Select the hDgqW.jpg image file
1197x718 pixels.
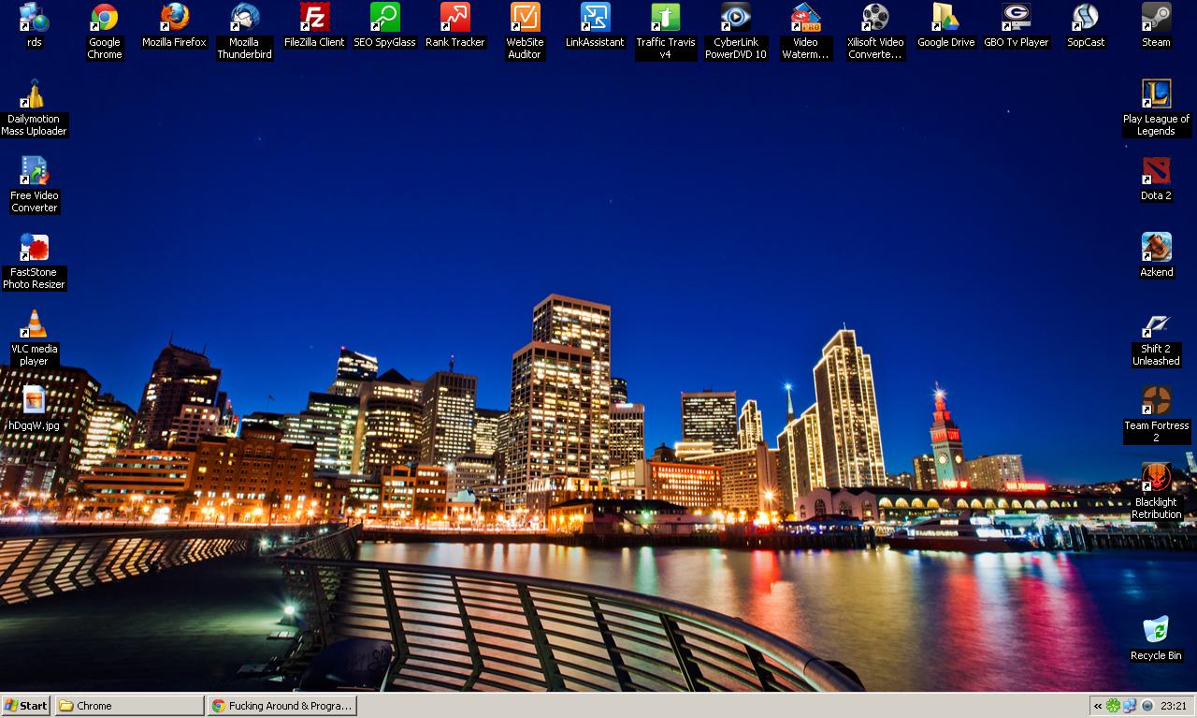coord(34,402)
